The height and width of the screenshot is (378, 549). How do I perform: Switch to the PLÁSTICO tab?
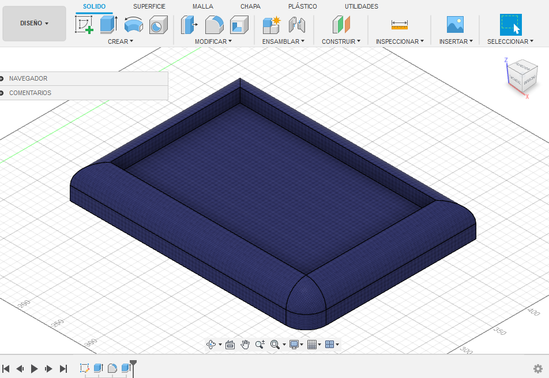pos(302,6)
